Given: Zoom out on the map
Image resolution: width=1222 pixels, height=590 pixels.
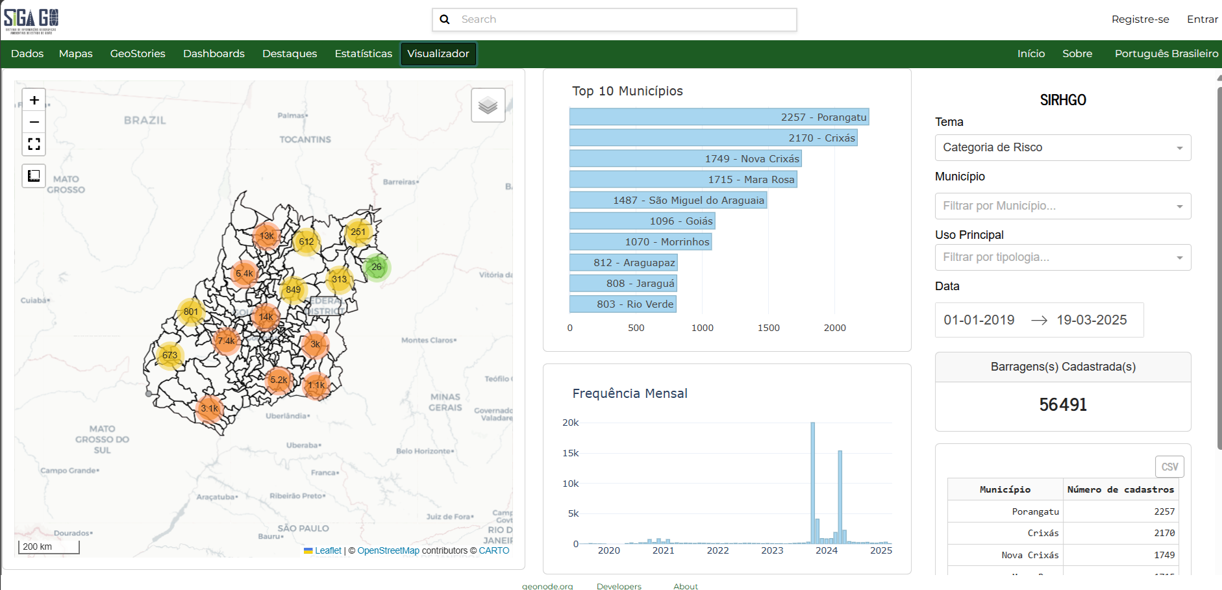Looking at the screenshot, I should click(34, 122).
